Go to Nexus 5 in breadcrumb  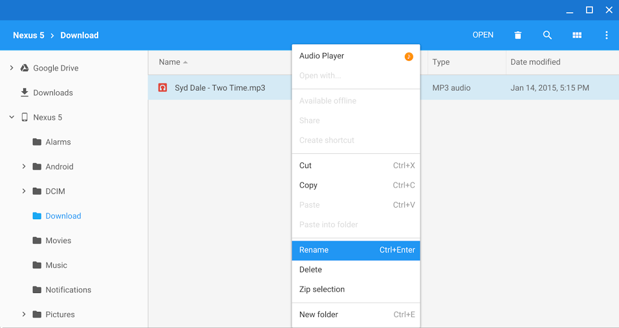[x=28, y=35]
